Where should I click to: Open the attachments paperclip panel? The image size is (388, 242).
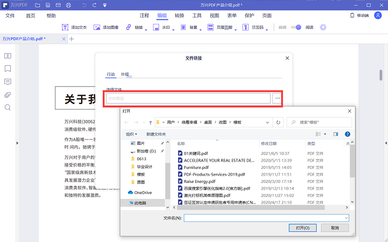pos(8,94)
